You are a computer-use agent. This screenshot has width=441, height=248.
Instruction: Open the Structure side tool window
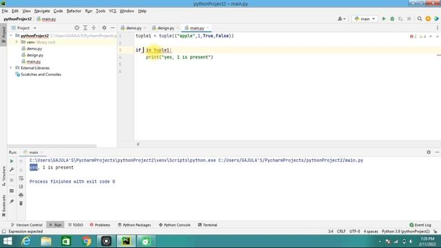pyautogui.click(x=3, y=176)
